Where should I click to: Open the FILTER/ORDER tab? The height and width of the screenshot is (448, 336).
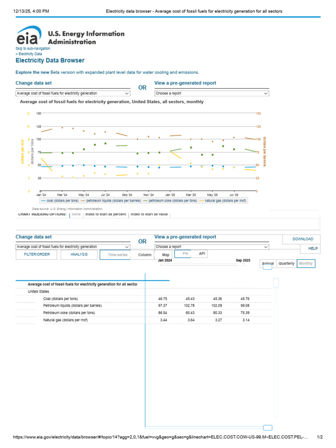(x=37, y=255)
